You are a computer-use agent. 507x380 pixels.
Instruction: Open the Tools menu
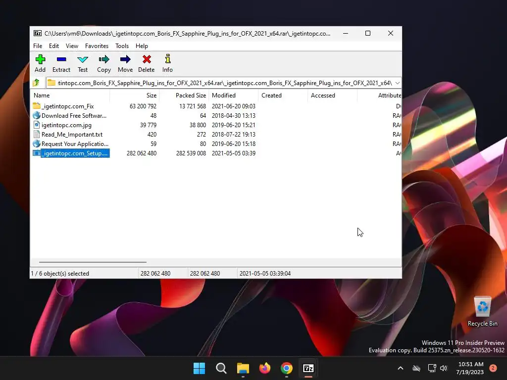tap(122, 46)
